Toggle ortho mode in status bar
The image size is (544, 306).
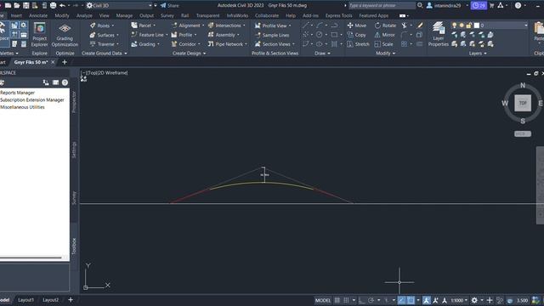pos(361,300)
